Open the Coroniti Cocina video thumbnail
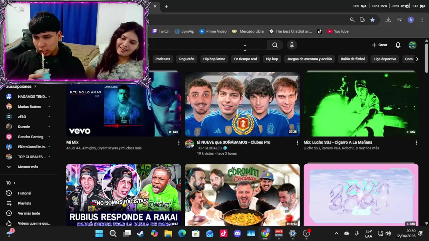Viewport: 429px width, 241px height. [242, 195]
